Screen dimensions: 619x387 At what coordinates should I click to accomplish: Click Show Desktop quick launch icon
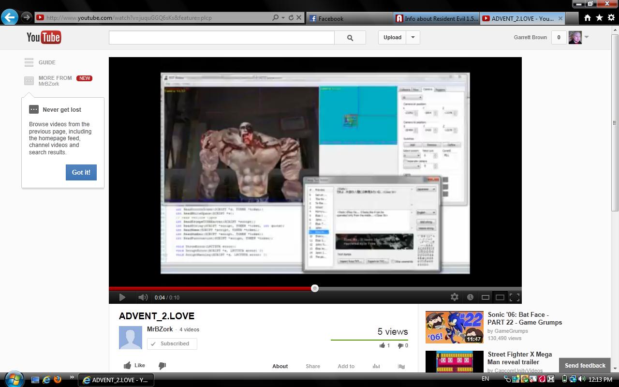click(x=35, y=380)
